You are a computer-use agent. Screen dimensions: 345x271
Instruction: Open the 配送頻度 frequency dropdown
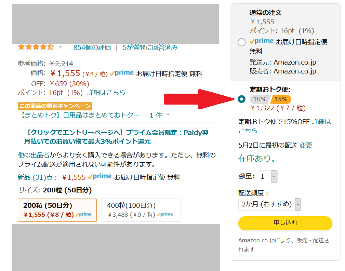(x=269, y=204)
